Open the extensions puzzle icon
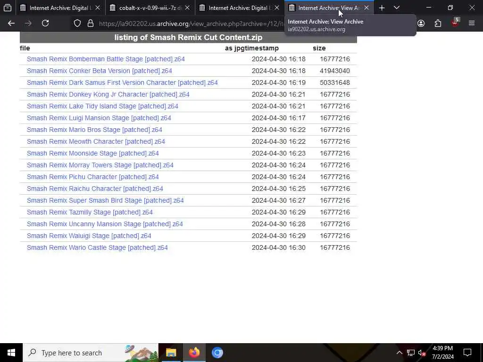483x362 pixels. coord(438,23)
